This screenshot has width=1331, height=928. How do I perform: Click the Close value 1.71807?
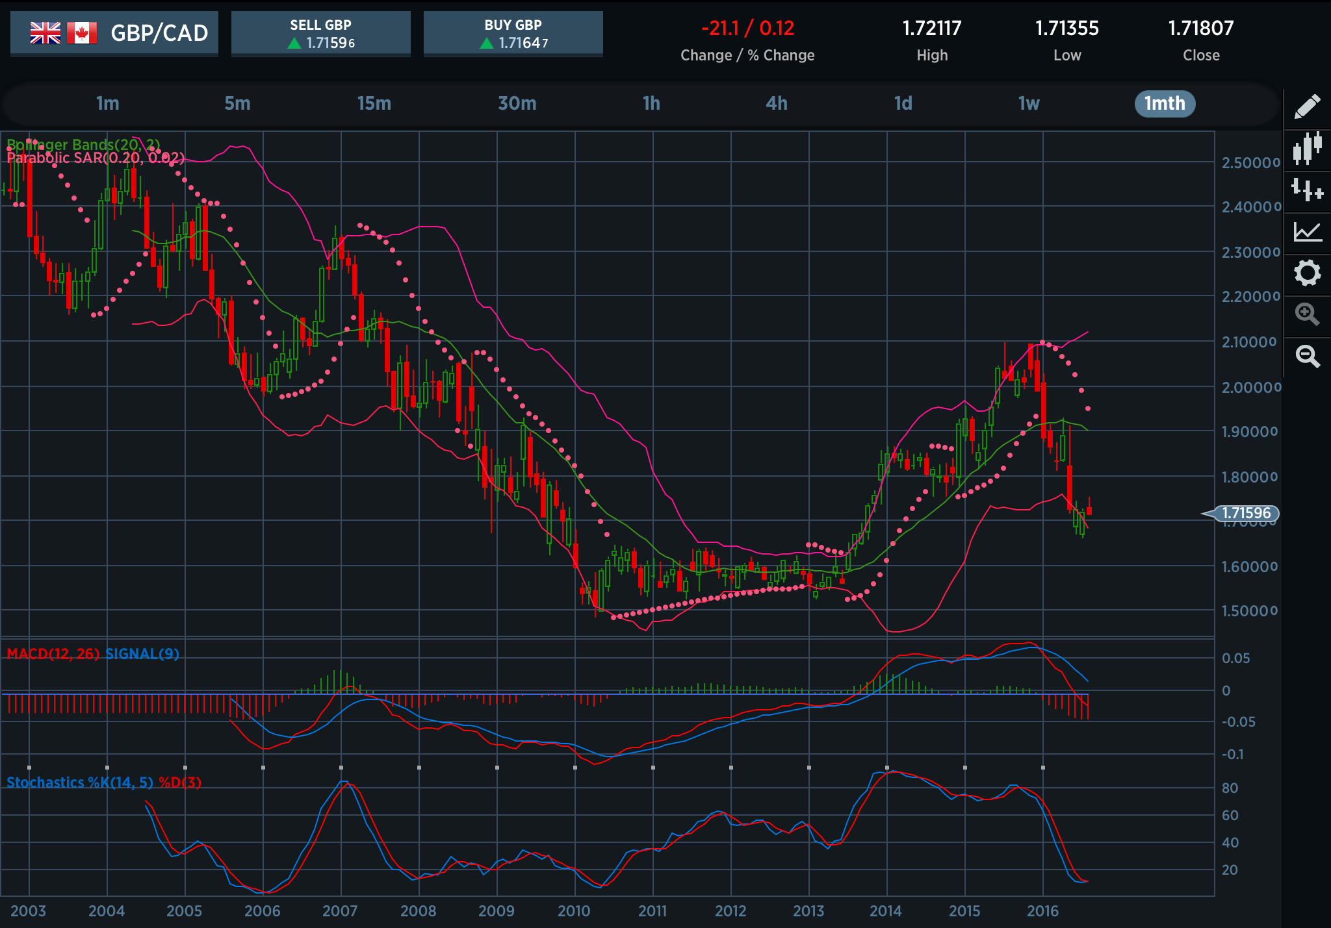coord(1201,28)
